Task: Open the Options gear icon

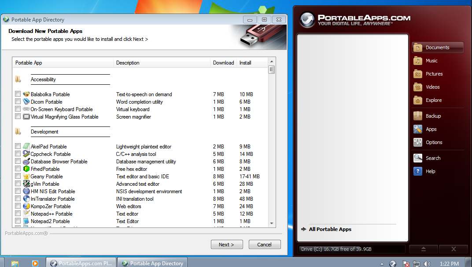Action: [418, 142]
